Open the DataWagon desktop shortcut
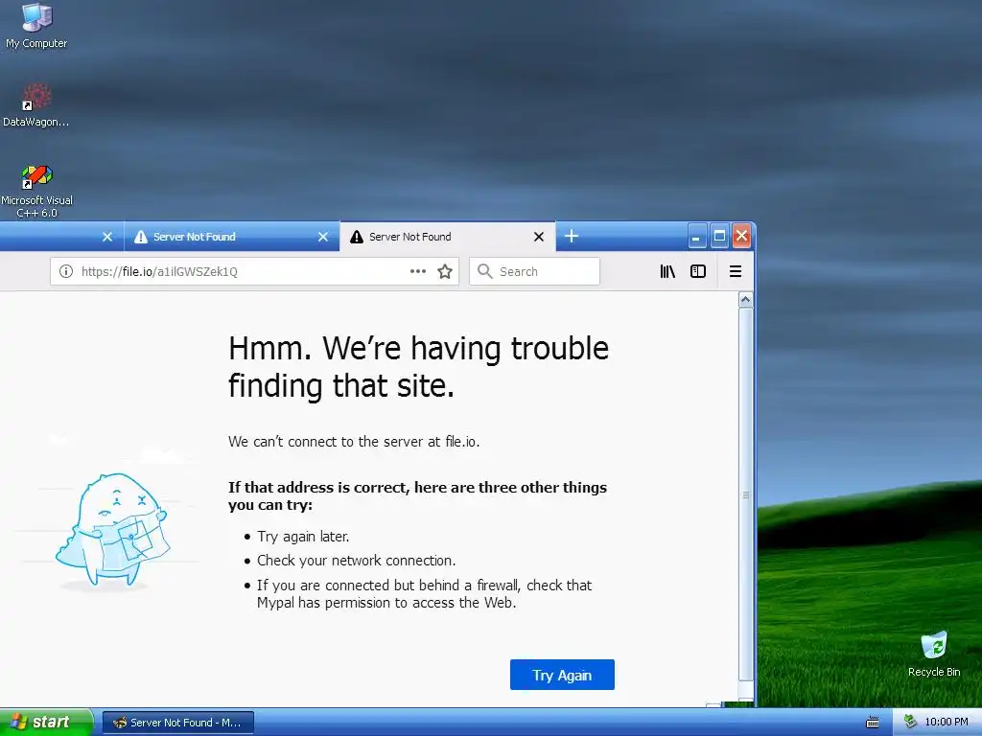The image size is (982, 736). (x=36, y=104)
